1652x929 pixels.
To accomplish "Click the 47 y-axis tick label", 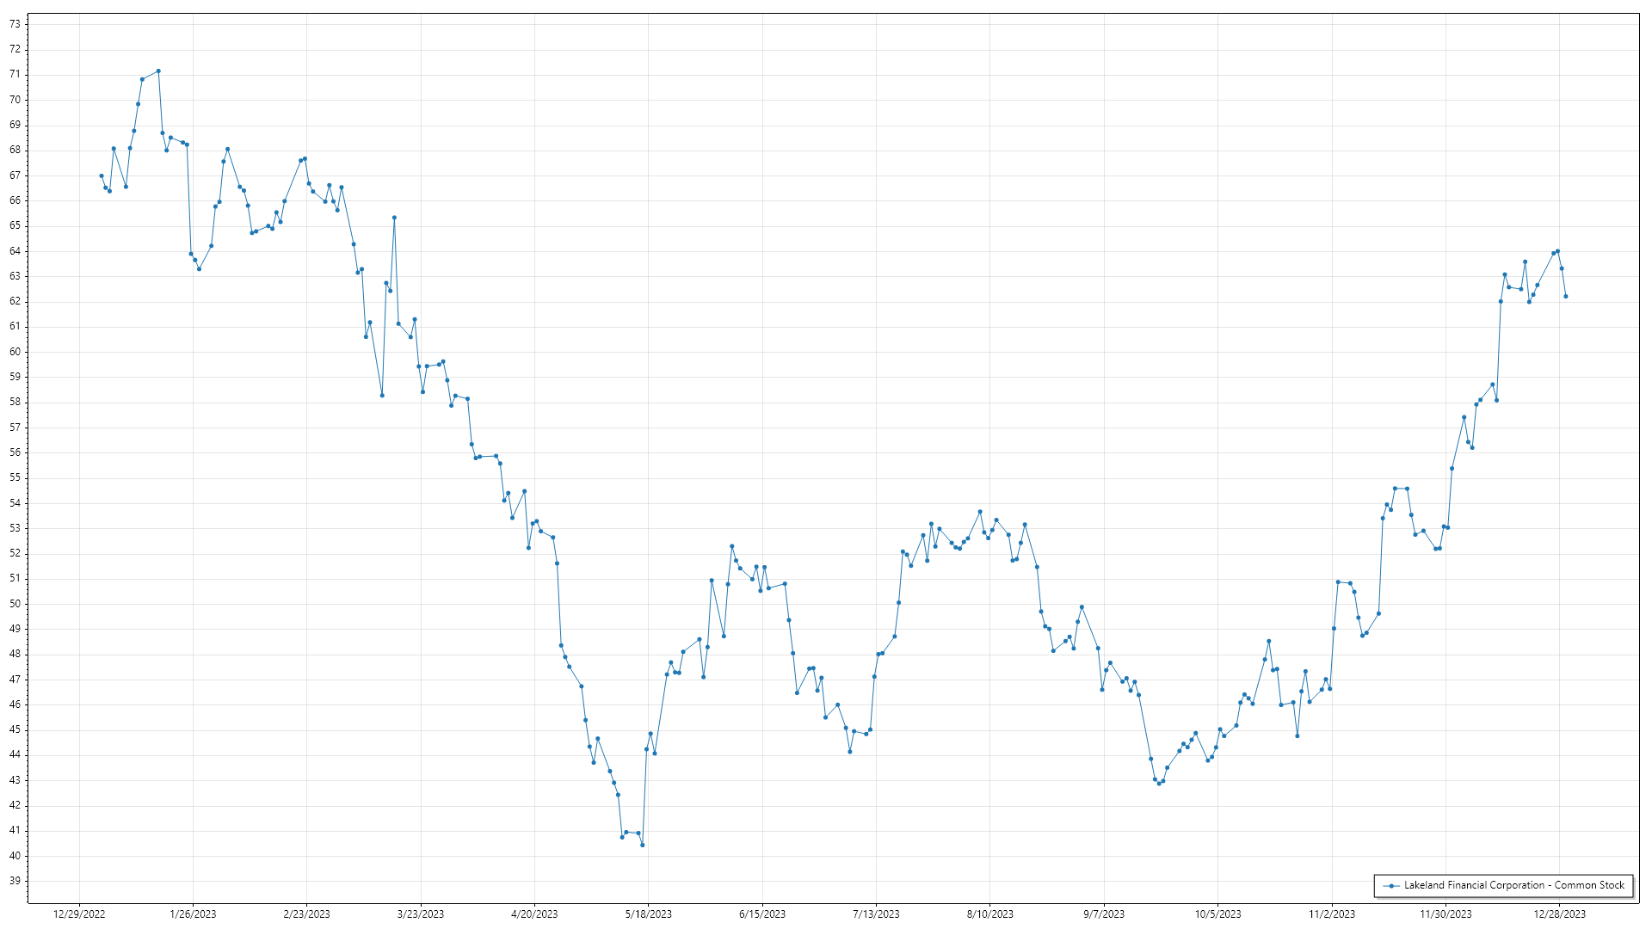I will click(15, 680).
